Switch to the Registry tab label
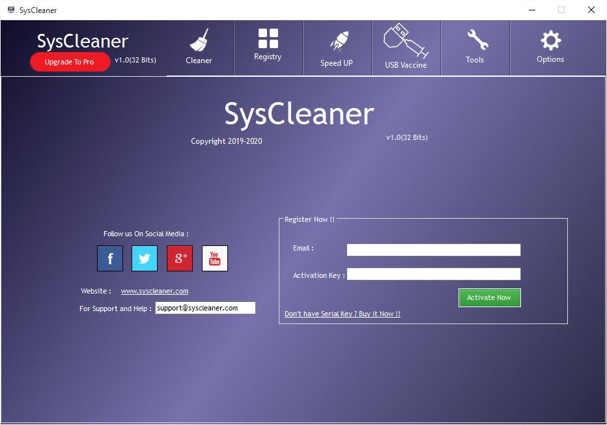 (268, 57)
